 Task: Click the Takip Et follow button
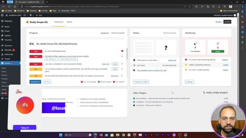pos(25,128)
